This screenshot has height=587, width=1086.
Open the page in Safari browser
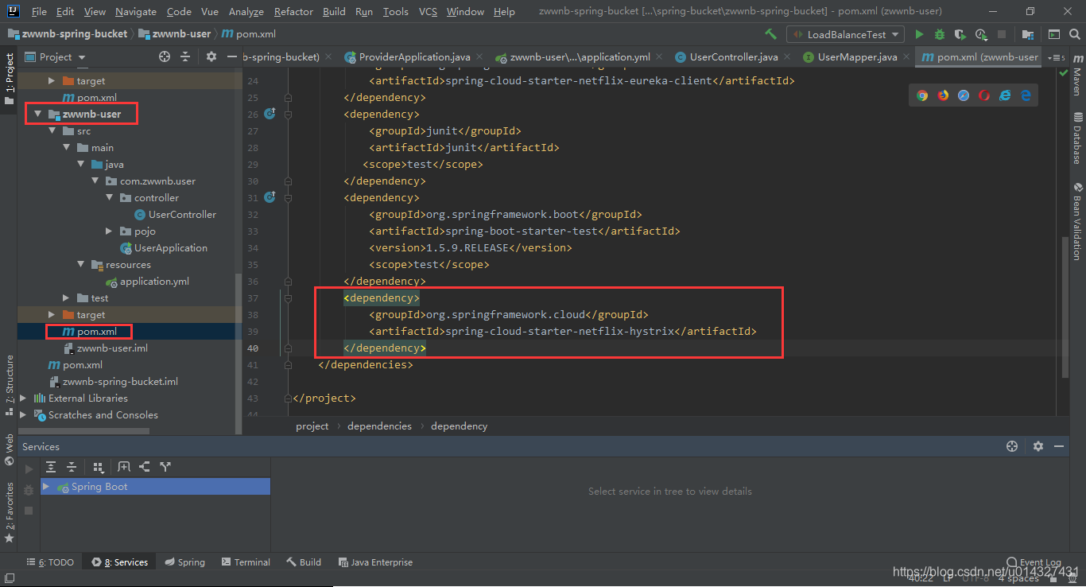964,95
